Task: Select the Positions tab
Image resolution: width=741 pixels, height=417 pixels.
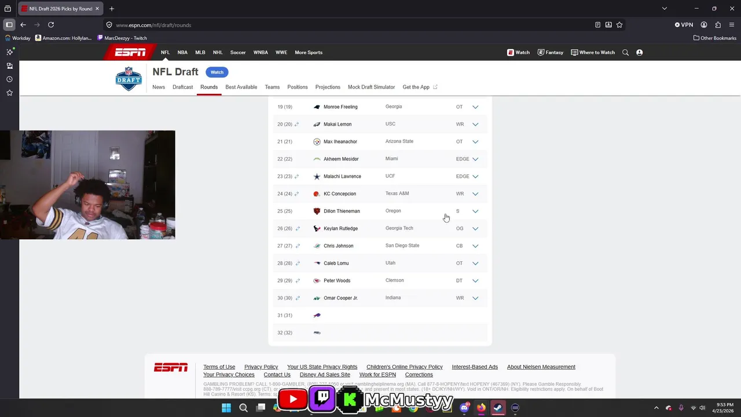Action: click(298, 87)
